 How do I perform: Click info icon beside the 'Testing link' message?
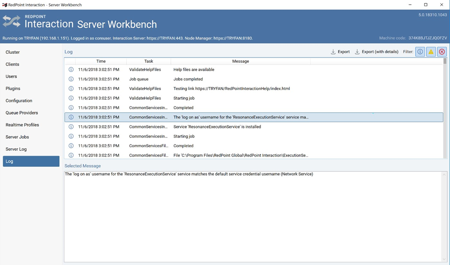[71, 88]
